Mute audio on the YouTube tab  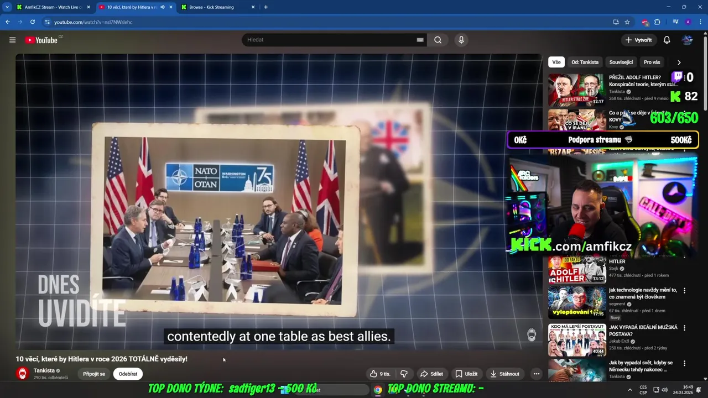162,7
